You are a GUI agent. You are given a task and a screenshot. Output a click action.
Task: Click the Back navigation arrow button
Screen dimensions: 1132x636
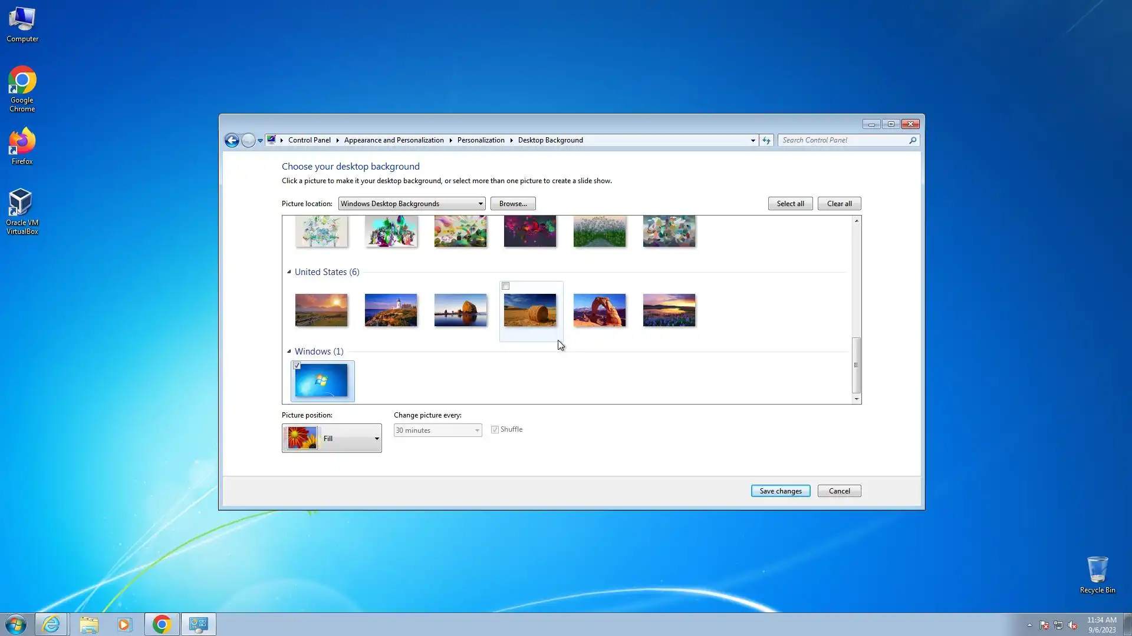(x=232, y=140)
